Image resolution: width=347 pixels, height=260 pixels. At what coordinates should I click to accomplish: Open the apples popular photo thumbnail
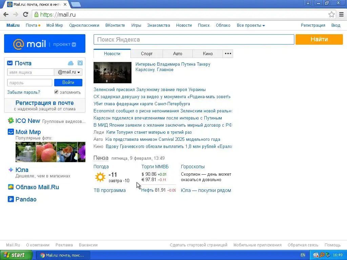(x=46, y=152)
